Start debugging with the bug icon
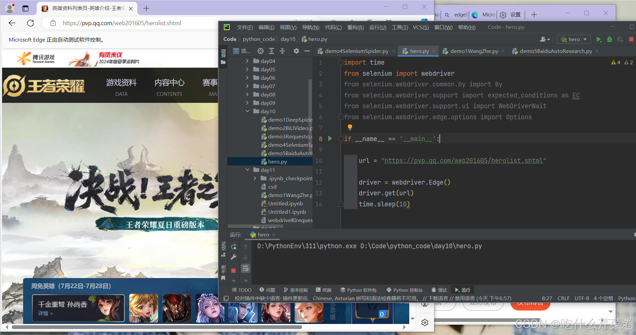 pyautogui.click(x=610, y=39)
